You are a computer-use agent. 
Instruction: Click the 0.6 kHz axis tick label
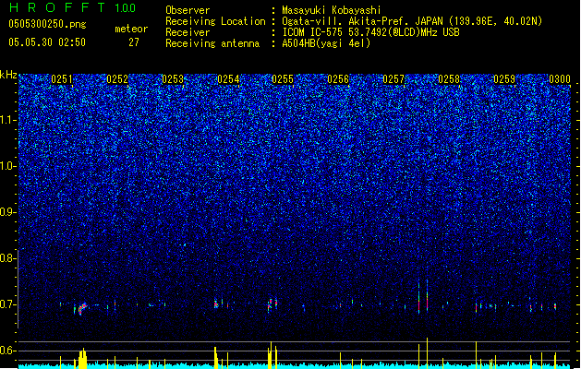point(7,351)
